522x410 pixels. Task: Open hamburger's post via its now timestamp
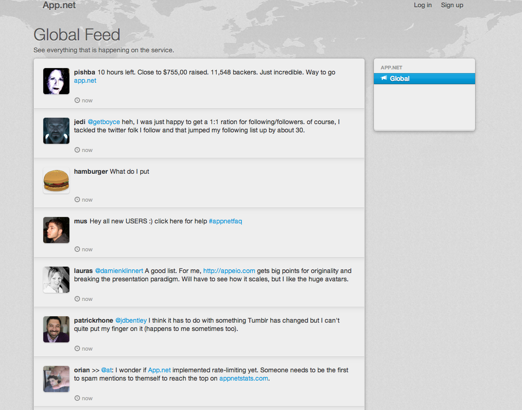tap(87, 199)
